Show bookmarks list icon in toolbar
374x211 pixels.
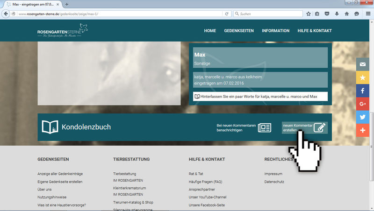click(317, 14)
